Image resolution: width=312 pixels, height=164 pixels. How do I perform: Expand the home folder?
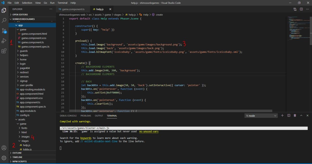[x=32, y=60]
